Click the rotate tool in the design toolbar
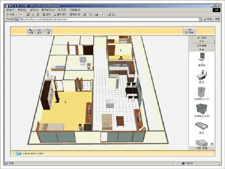This screenshot has height=169, width=225. tap(40, 31)
